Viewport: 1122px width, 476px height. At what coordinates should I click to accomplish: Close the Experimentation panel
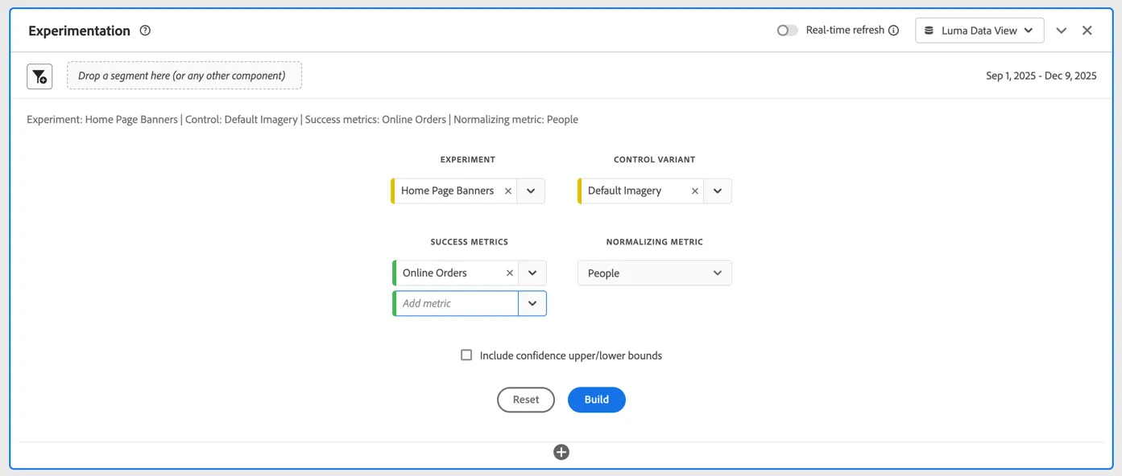pyautogui.click(x=1087, y=31)
